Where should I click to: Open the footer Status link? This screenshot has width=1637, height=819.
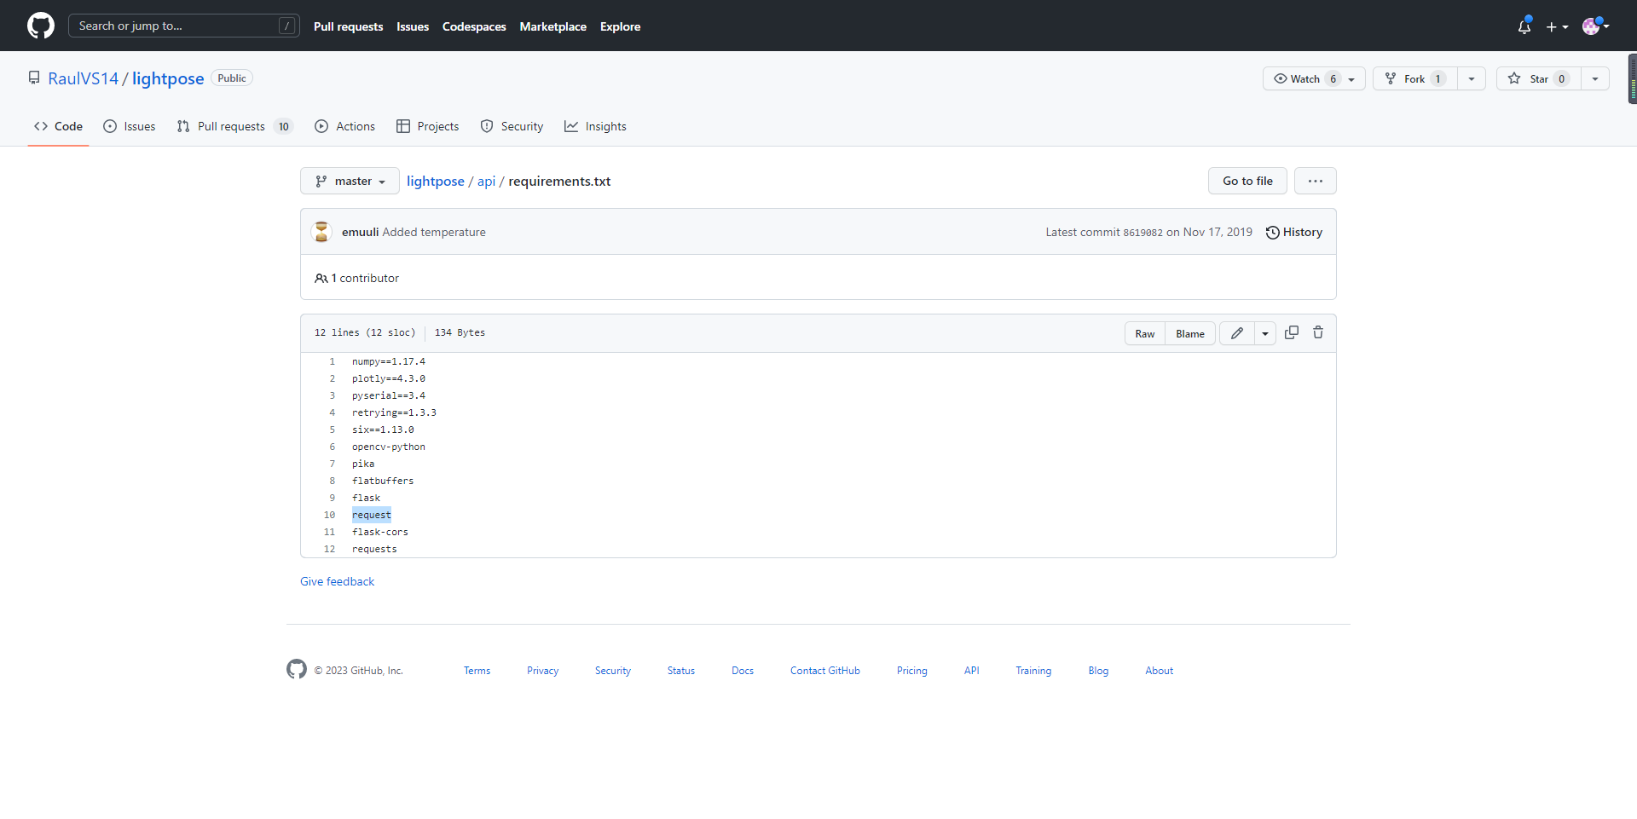[x=681, y=671]
